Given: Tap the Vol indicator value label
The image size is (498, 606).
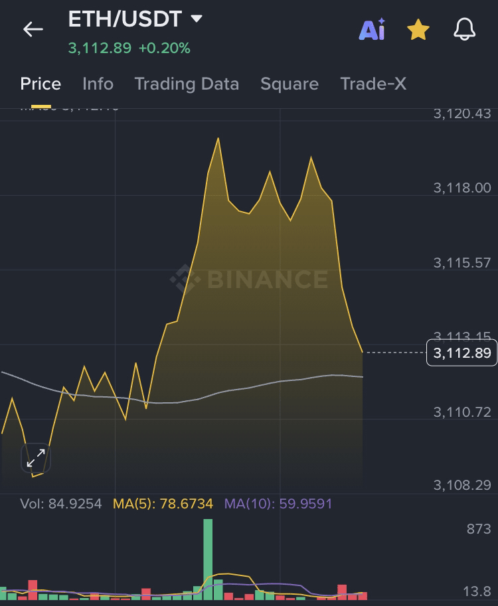Looking at the screenshot, I should 61,504.
